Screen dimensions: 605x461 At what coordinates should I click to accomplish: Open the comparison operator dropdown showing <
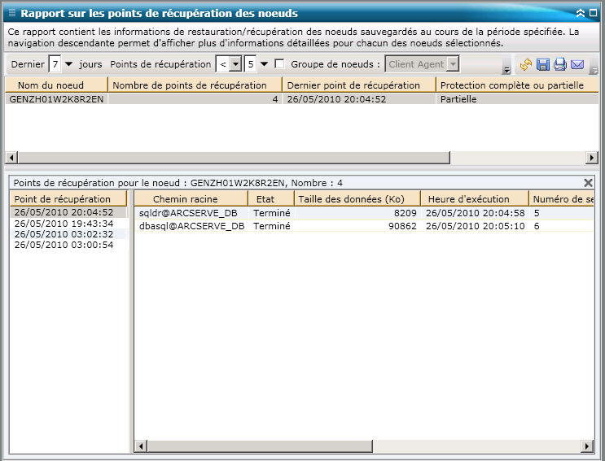[x=235, y=64]
